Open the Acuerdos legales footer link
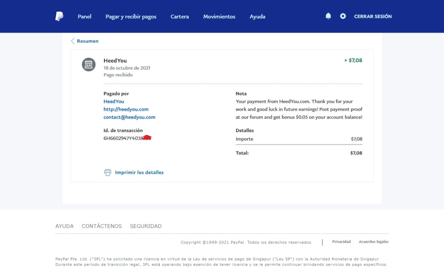Screen dimensions: 444x279 click(x=374, y=242)
